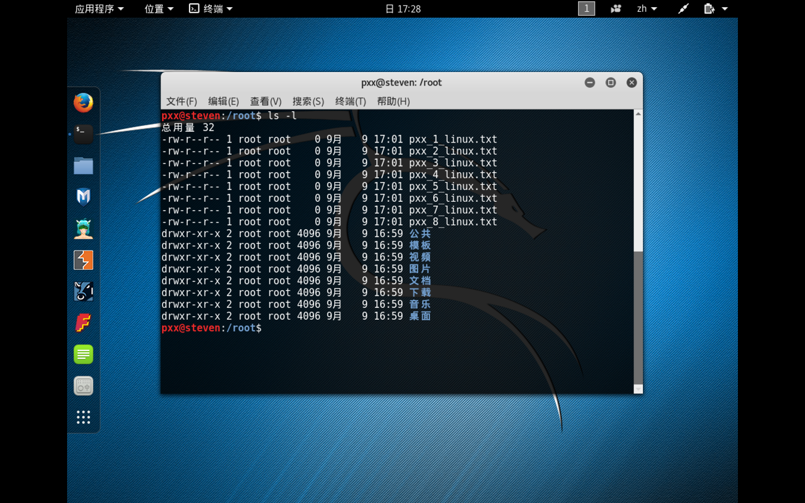This screenshot has height=503, width=805.
Task: Click the clock showing 17:28
Action: [x=403, y=8]
